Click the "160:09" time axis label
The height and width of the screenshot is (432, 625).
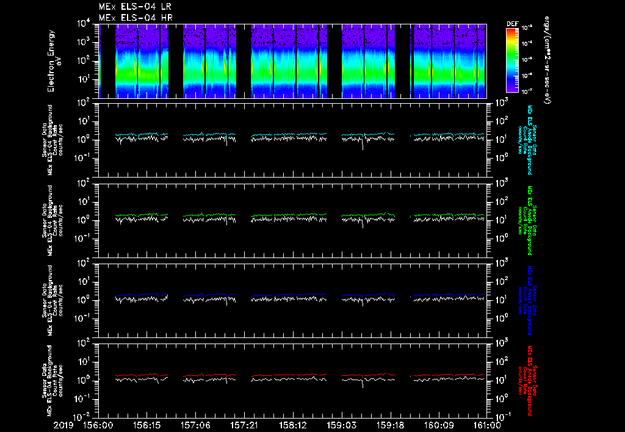pos(438,426)
